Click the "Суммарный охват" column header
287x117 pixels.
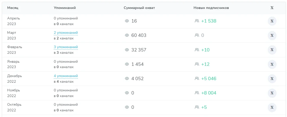point(139,8)
